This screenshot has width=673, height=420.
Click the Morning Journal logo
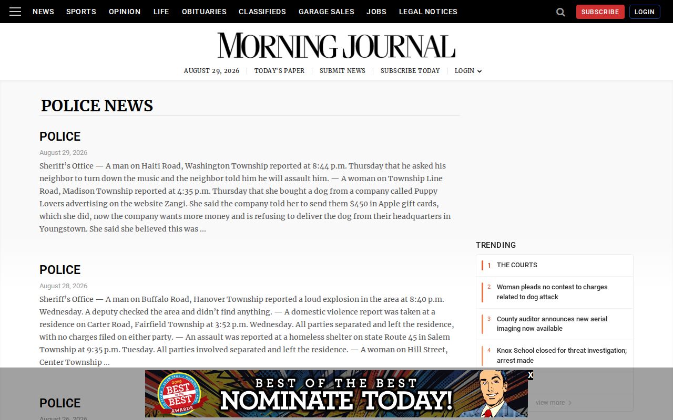336,46
